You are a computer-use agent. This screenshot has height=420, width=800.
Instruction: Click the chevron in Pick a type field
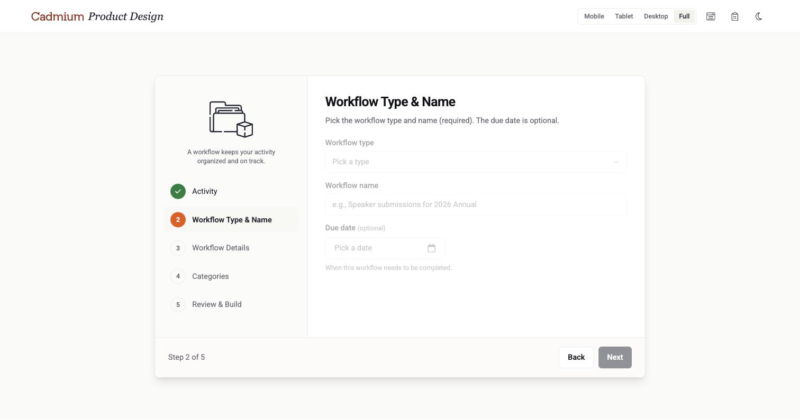(616, 162)
